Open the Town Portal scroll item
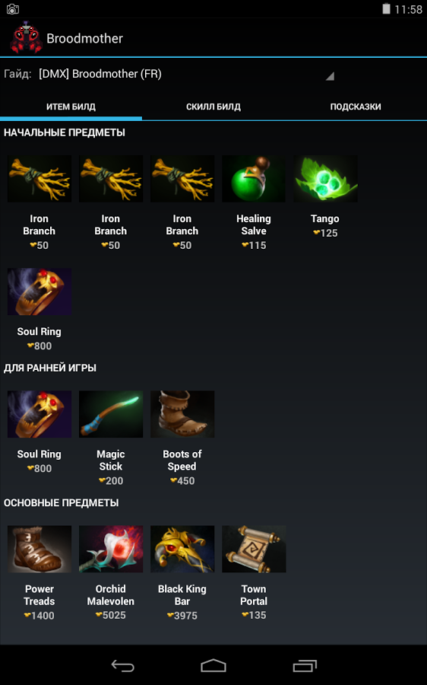This screenshot has width=427, height=685. pyautogui.click(x=254, y=549)
